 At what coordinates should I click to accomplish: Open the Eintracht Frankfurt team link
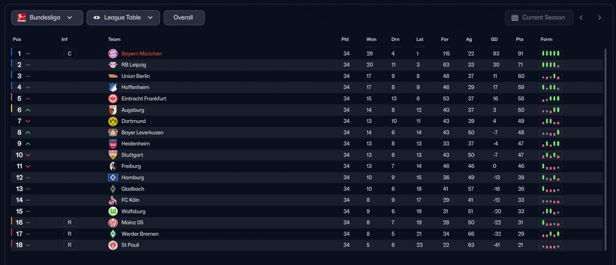point(144,99)
